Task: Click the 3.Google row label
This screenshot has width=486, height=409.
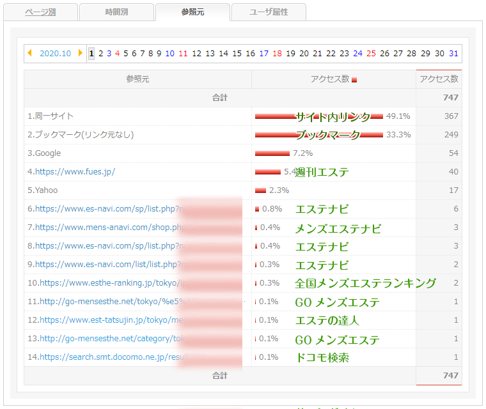Action: (x=44, y=153)
